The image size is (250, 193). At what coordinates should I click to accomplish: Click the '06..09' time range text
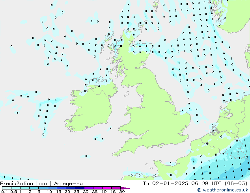[200, 183]
